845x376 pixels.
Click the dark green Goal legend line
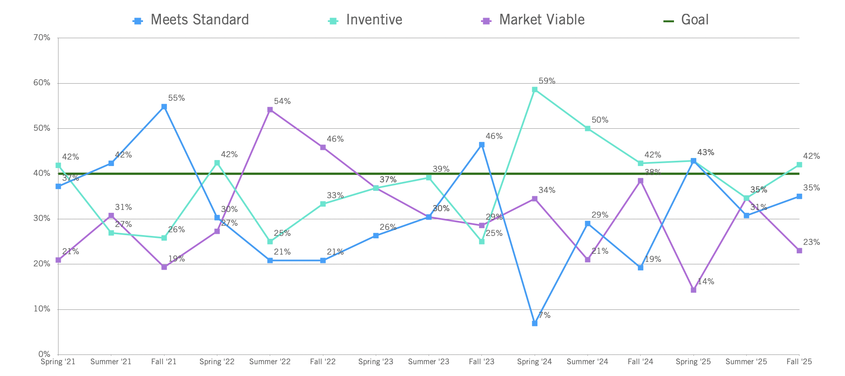(x=669, y=21)
